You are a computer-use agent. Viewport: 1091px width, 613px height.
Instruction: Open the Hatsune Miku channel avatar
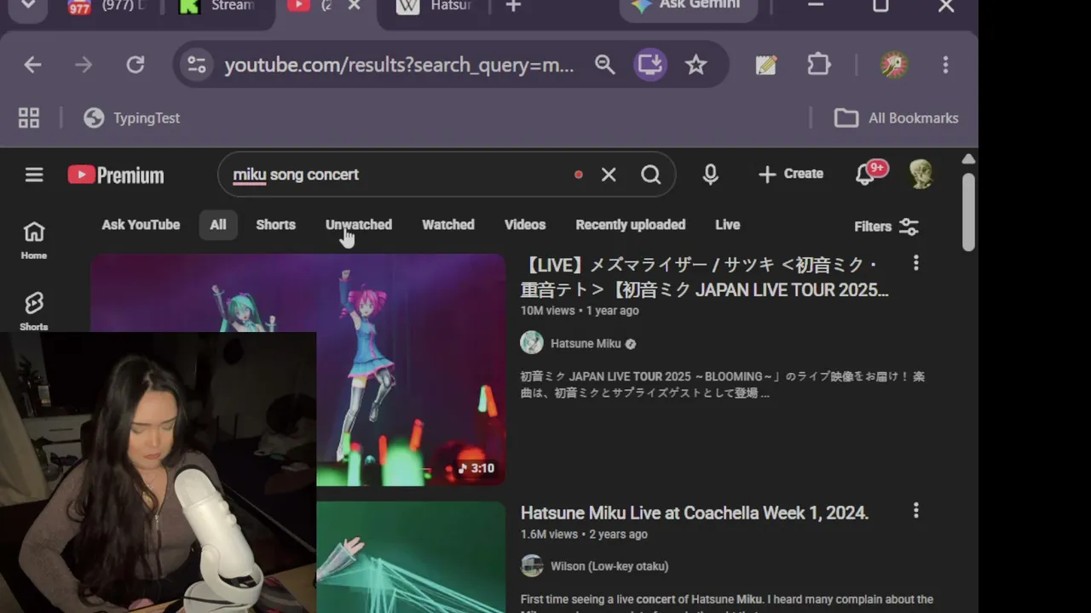pyautogui.click(x=532, y=343)
